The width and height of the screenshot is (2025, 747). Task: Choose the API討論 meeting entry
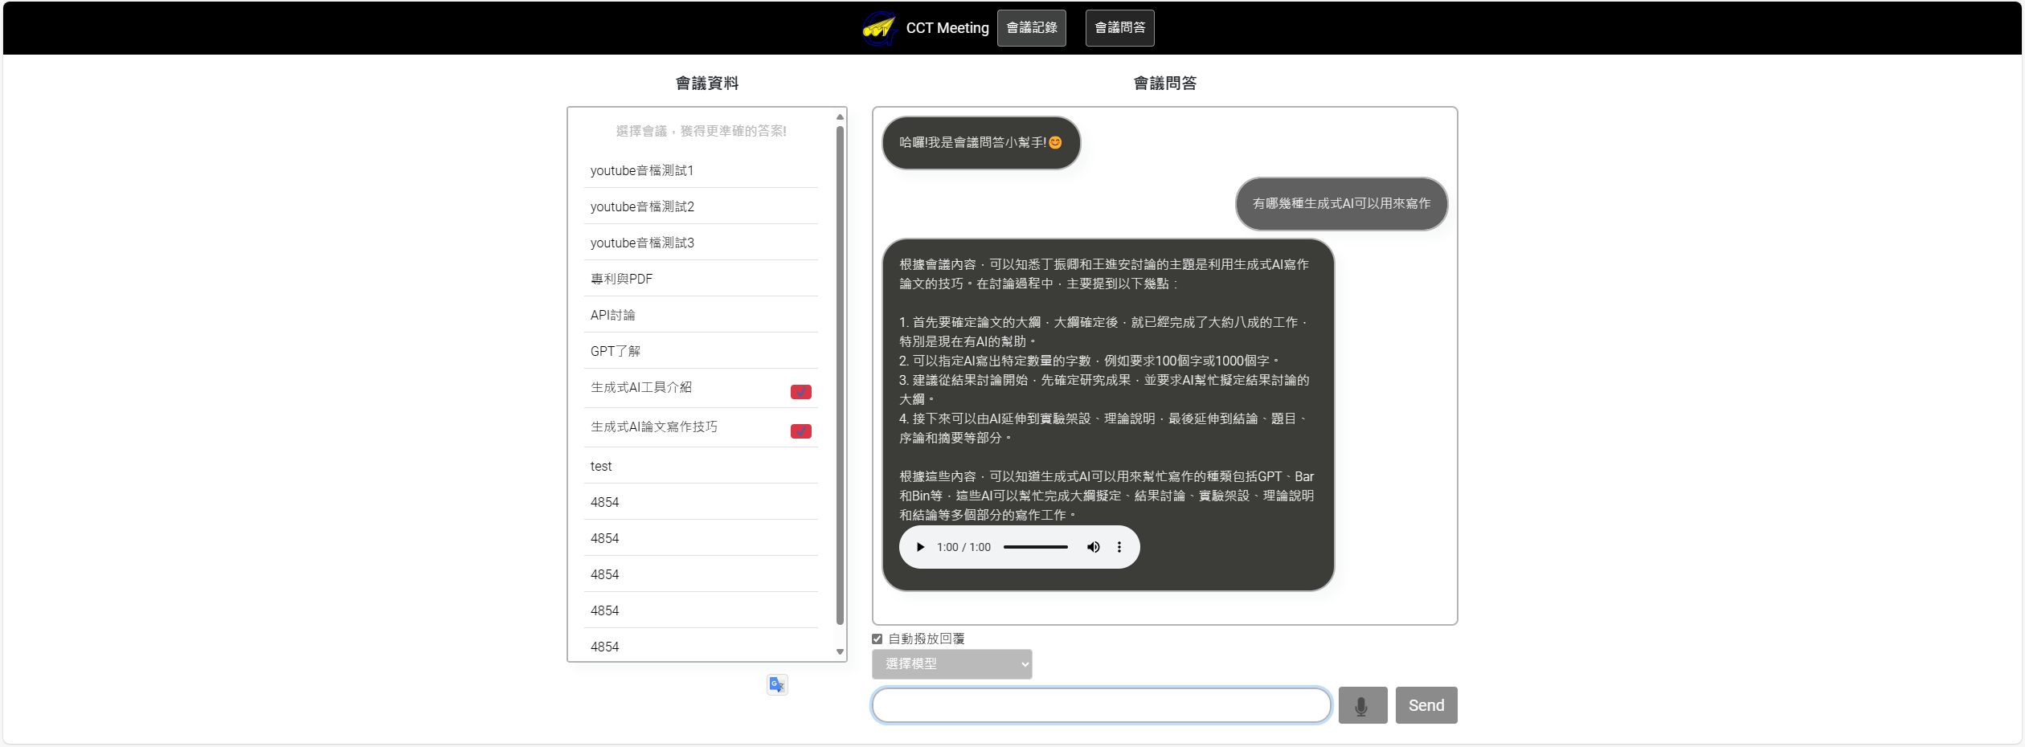612,315
